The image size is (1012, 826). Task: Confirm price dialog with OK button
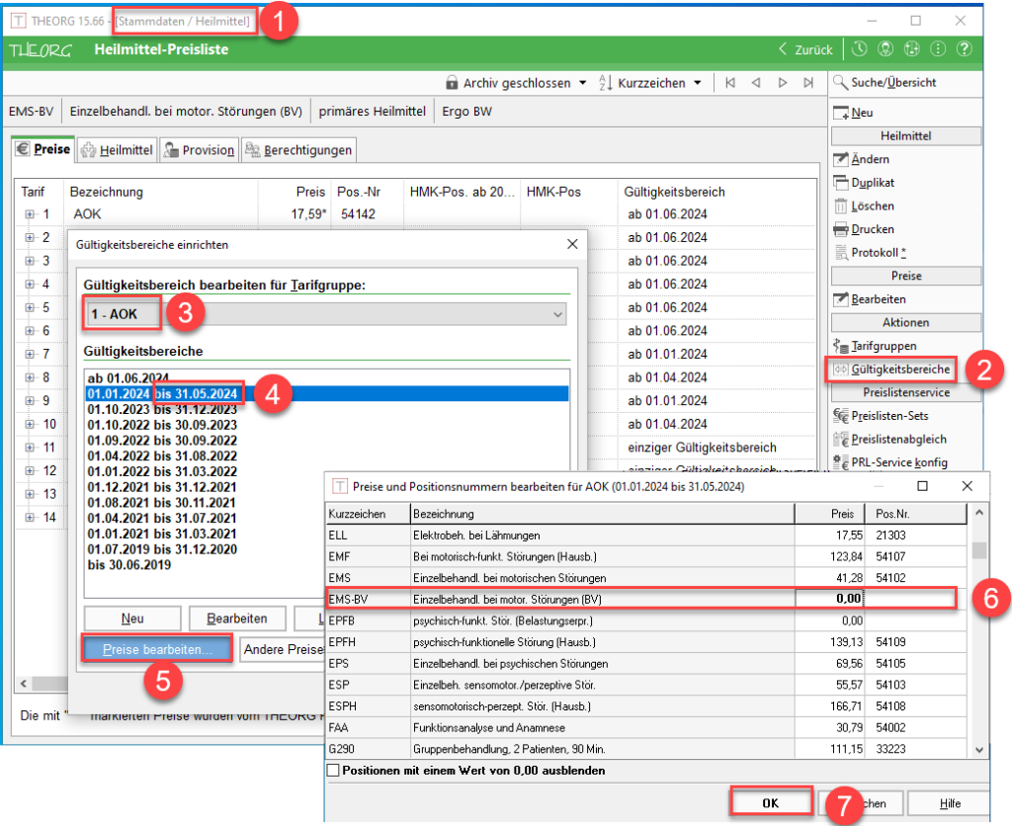click(x=770, y=803)
